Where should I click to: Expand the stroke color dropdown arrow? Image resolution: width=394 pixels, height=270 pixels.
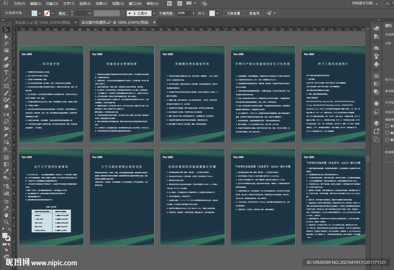click(52, 13)
